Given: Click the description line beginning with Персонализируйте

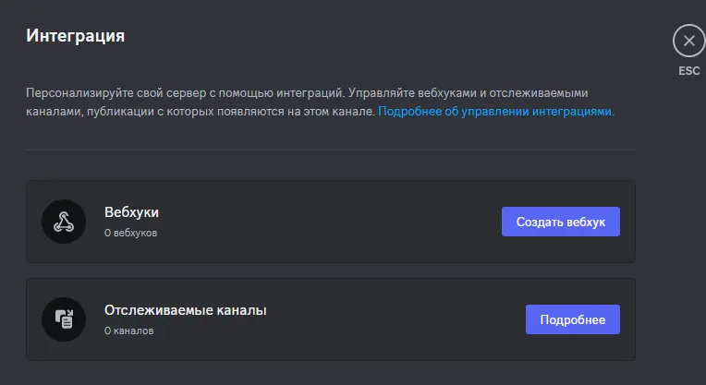Looking at the screenshot, I should 307,92.
